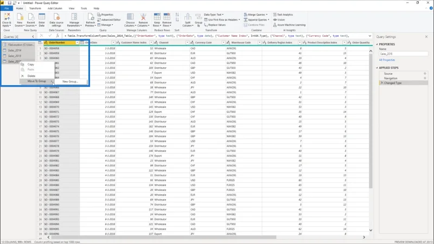
Task: Select the FileLocation query
Action: coord(18,45)
